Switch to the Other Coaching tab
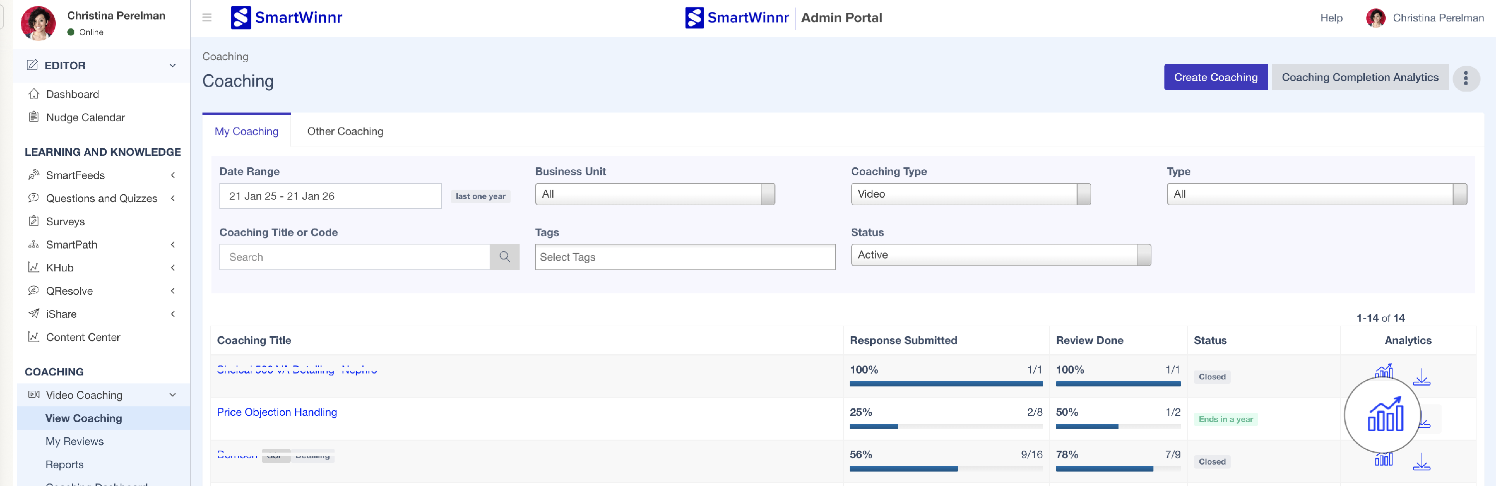This screenshot has width=1496, height=486. coord(345,131)
